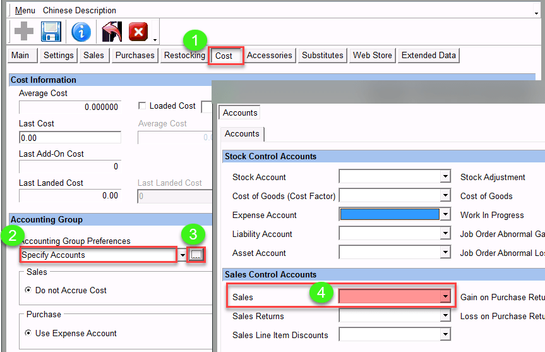545x352 pixels.
Task: Expand the Liability Account dropdown
Action: click(445, 234)
